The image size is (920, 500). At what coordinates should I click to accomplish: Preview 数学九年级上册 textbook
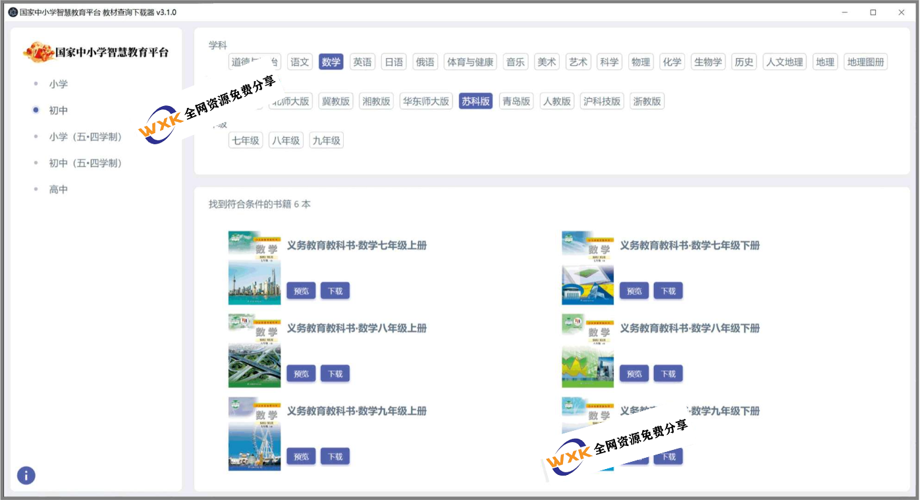click(301, 457)
